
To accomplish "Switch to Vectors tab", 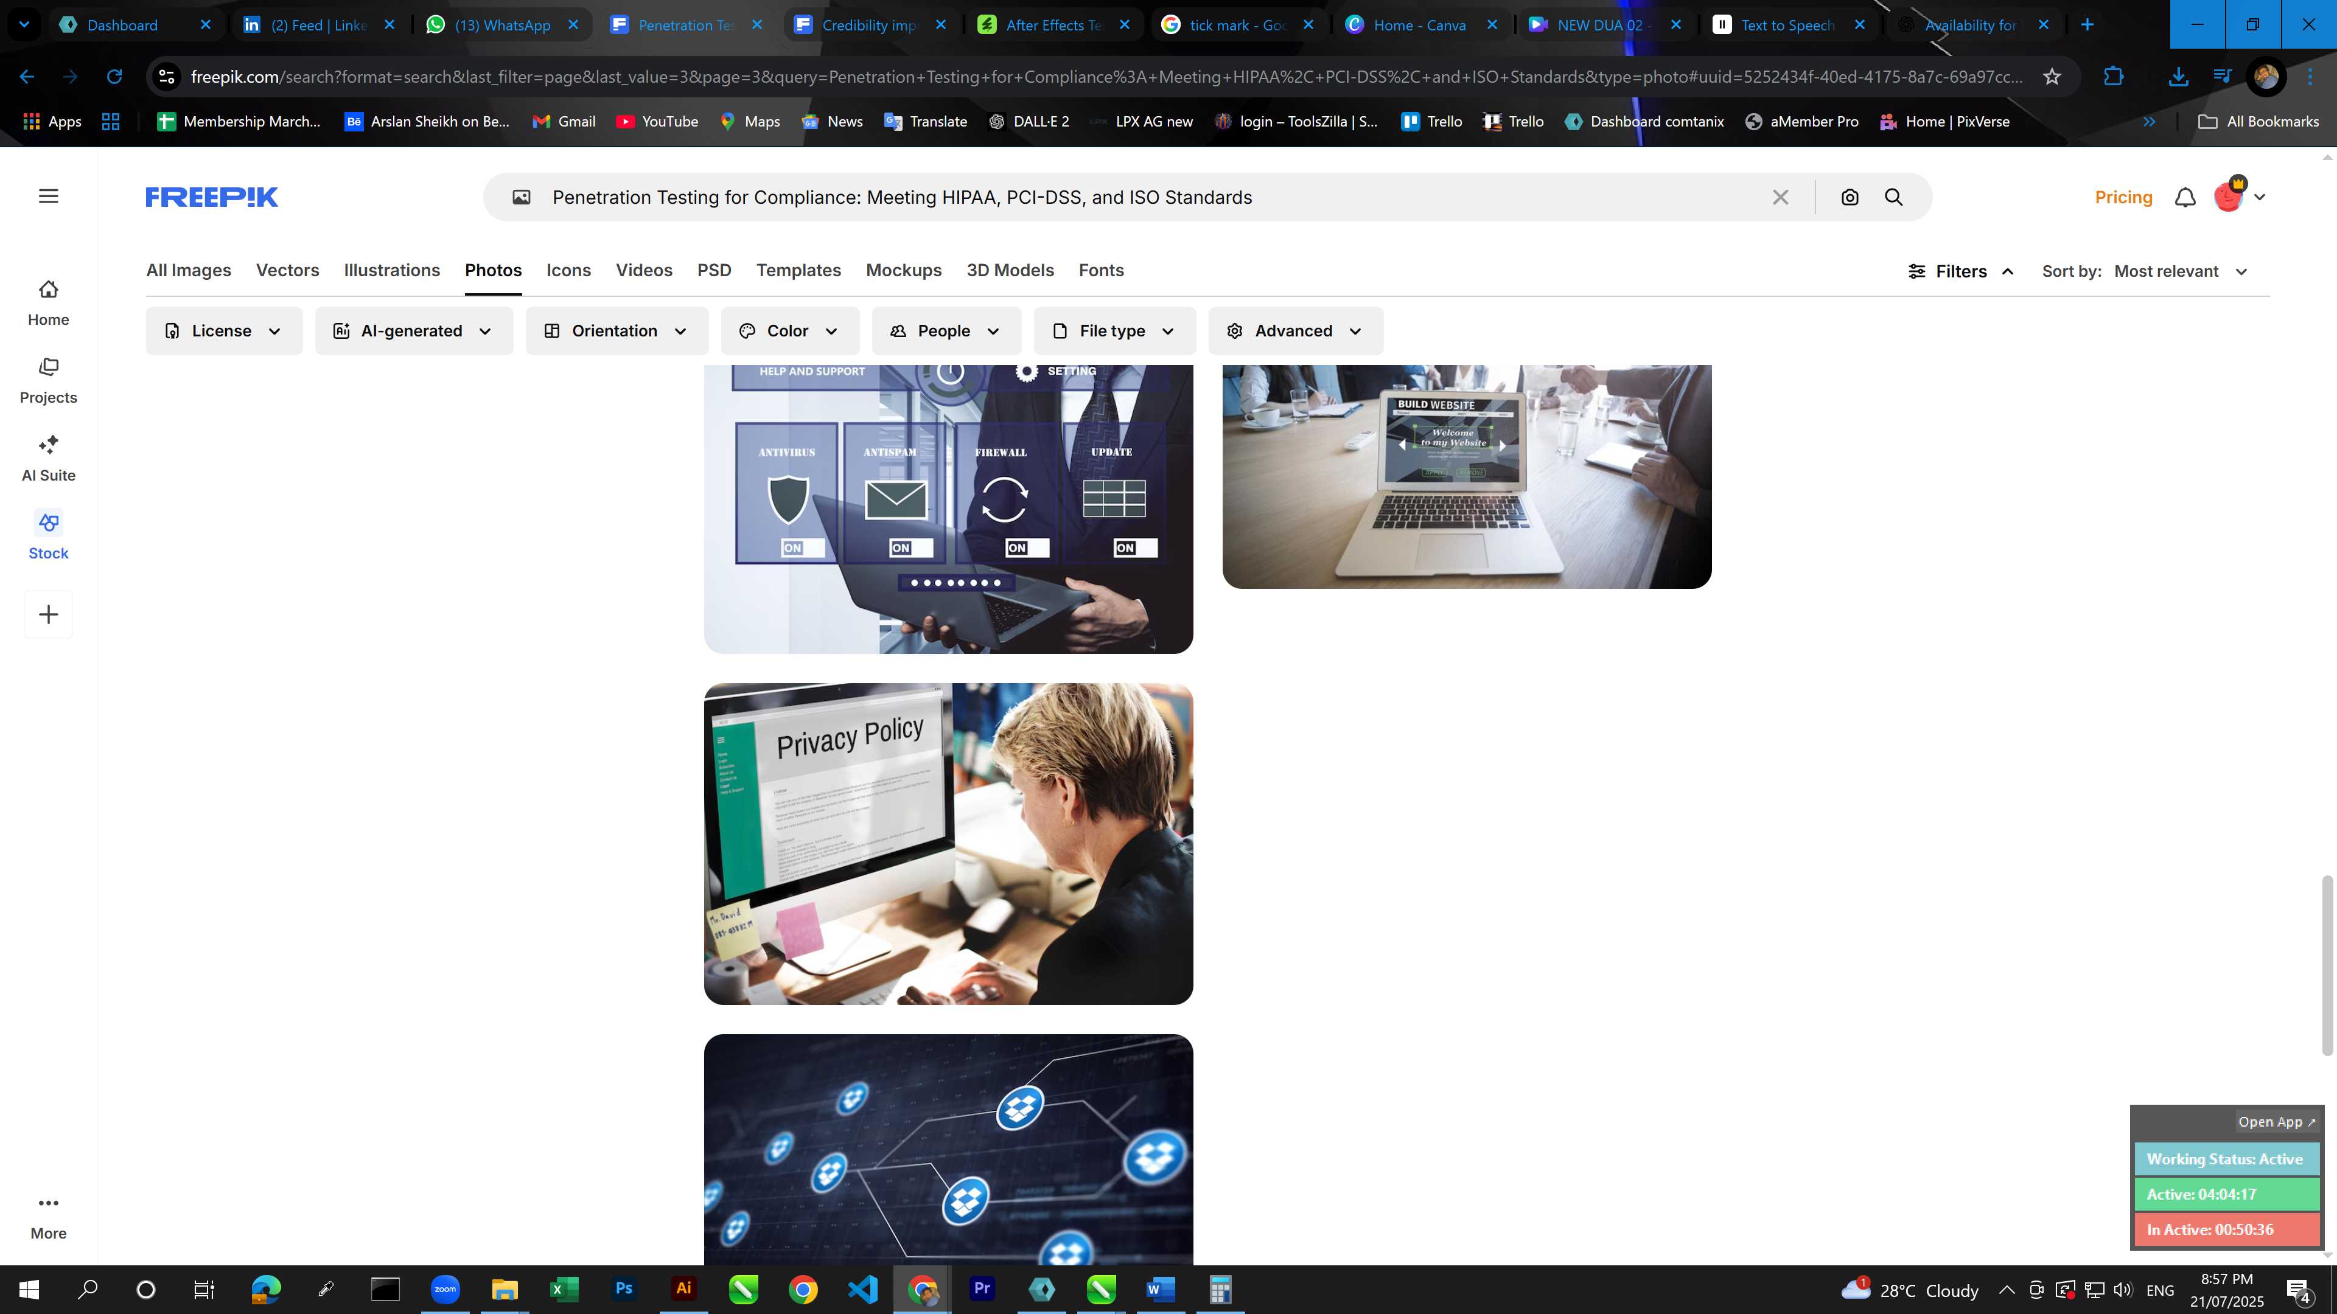I will click(x=288, y=270).
